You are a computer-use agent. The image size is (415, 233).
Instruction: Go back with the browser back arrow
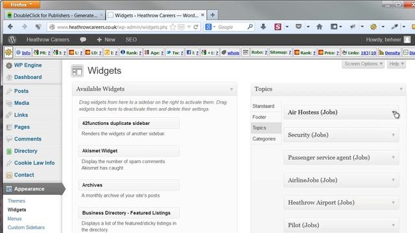pyautogui.click(x=10, y=27)
